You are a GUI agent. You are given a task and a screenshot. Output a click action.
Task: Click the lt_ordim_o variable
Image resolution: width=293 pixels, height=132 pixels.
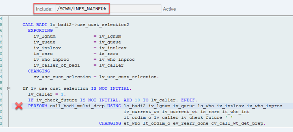(157, 124)
